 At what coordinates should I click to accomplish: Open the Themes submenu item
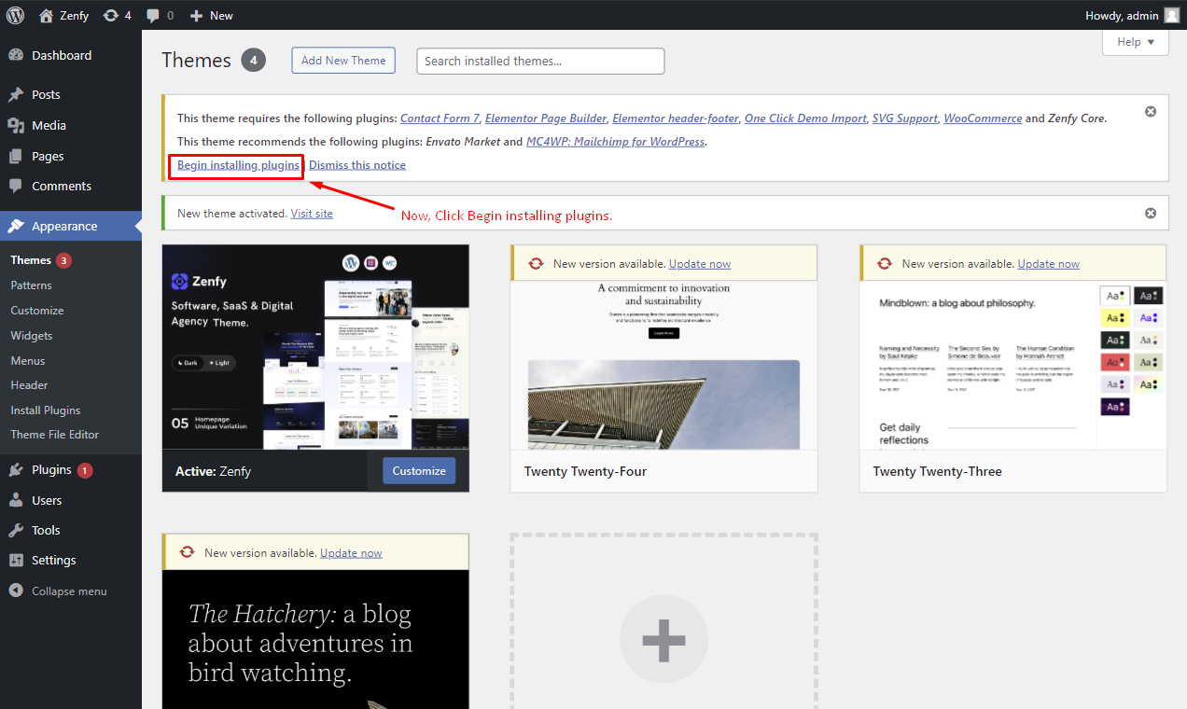click(31, 260)
